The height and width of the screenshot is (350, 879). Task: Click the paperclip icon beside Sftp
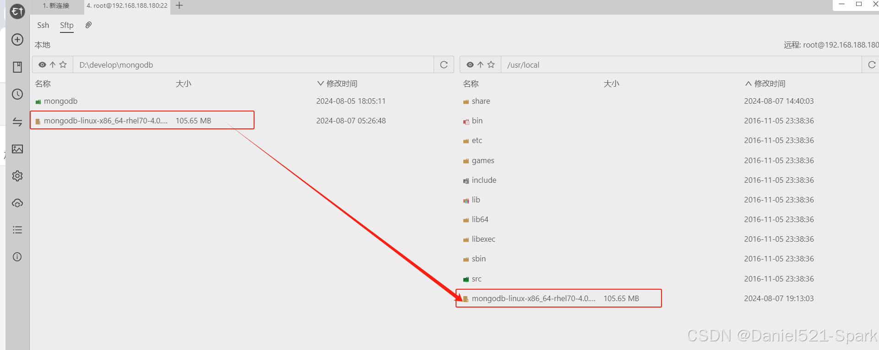click(x=88, y=25)
